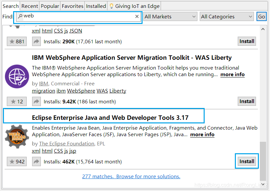Click the Find search input field
Screen dimensions: 271x191
[79, 17]
